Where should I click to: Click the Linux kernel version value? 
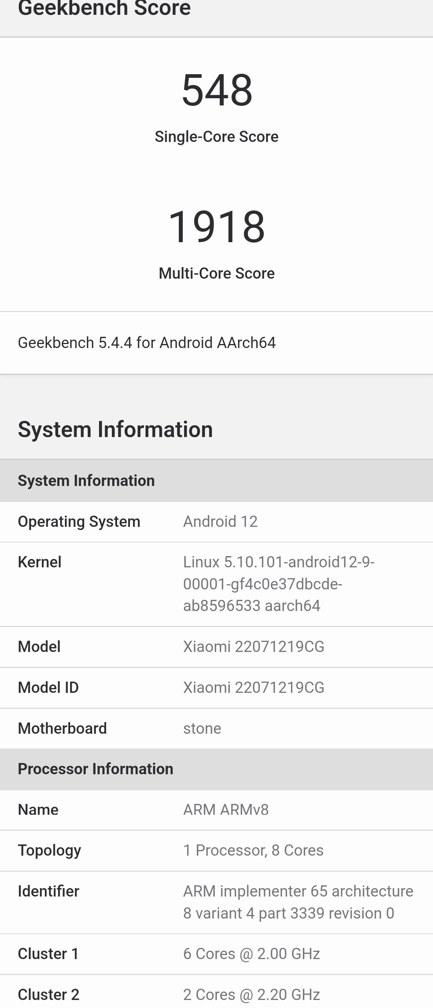coord(279,584)
